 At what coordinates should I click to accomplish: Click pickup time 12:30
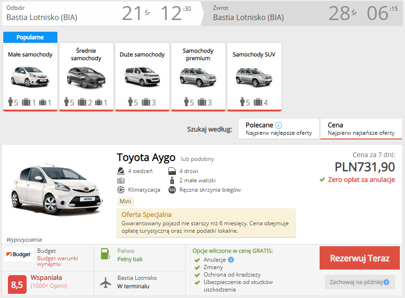(x=175, y=13)
